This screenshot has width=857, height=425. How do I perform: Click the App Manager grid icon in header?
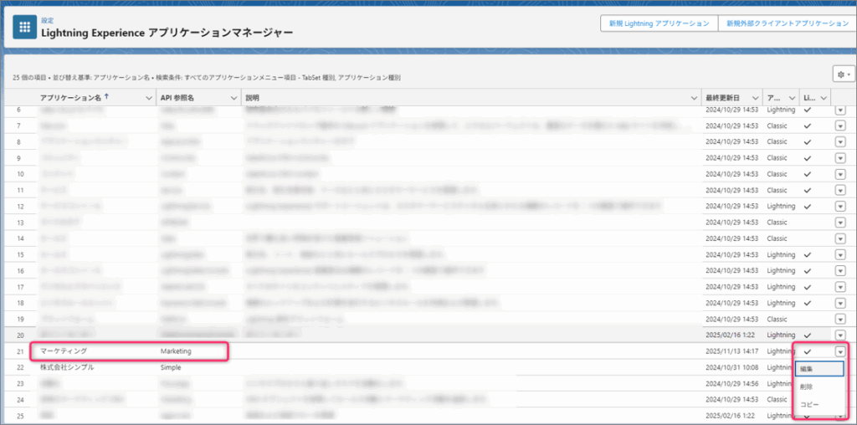click(23, 26)
